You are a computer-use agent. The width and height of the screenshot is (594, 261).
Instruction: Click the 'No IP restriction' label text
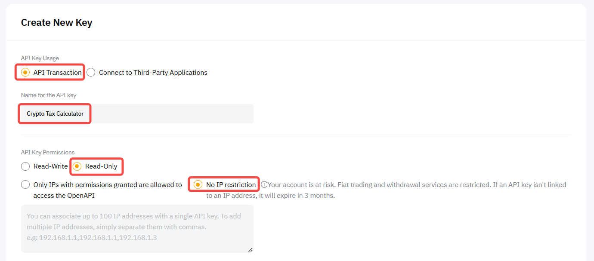[x=231, y=185]
